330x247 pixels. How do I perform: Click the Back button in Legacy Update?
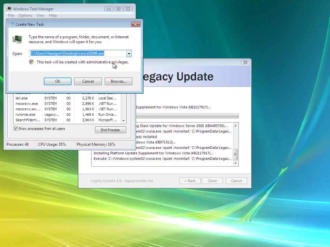pyautogui.click(x=190, y=181)
